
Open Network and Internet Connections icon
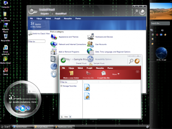(54, 44)
